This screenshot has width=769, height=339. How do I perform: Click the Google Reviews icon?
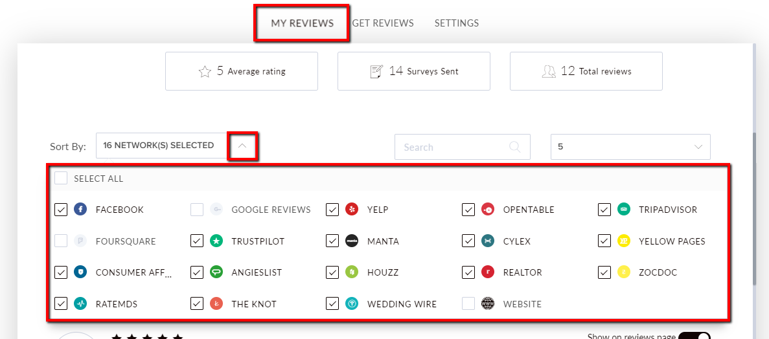(216, 210)
